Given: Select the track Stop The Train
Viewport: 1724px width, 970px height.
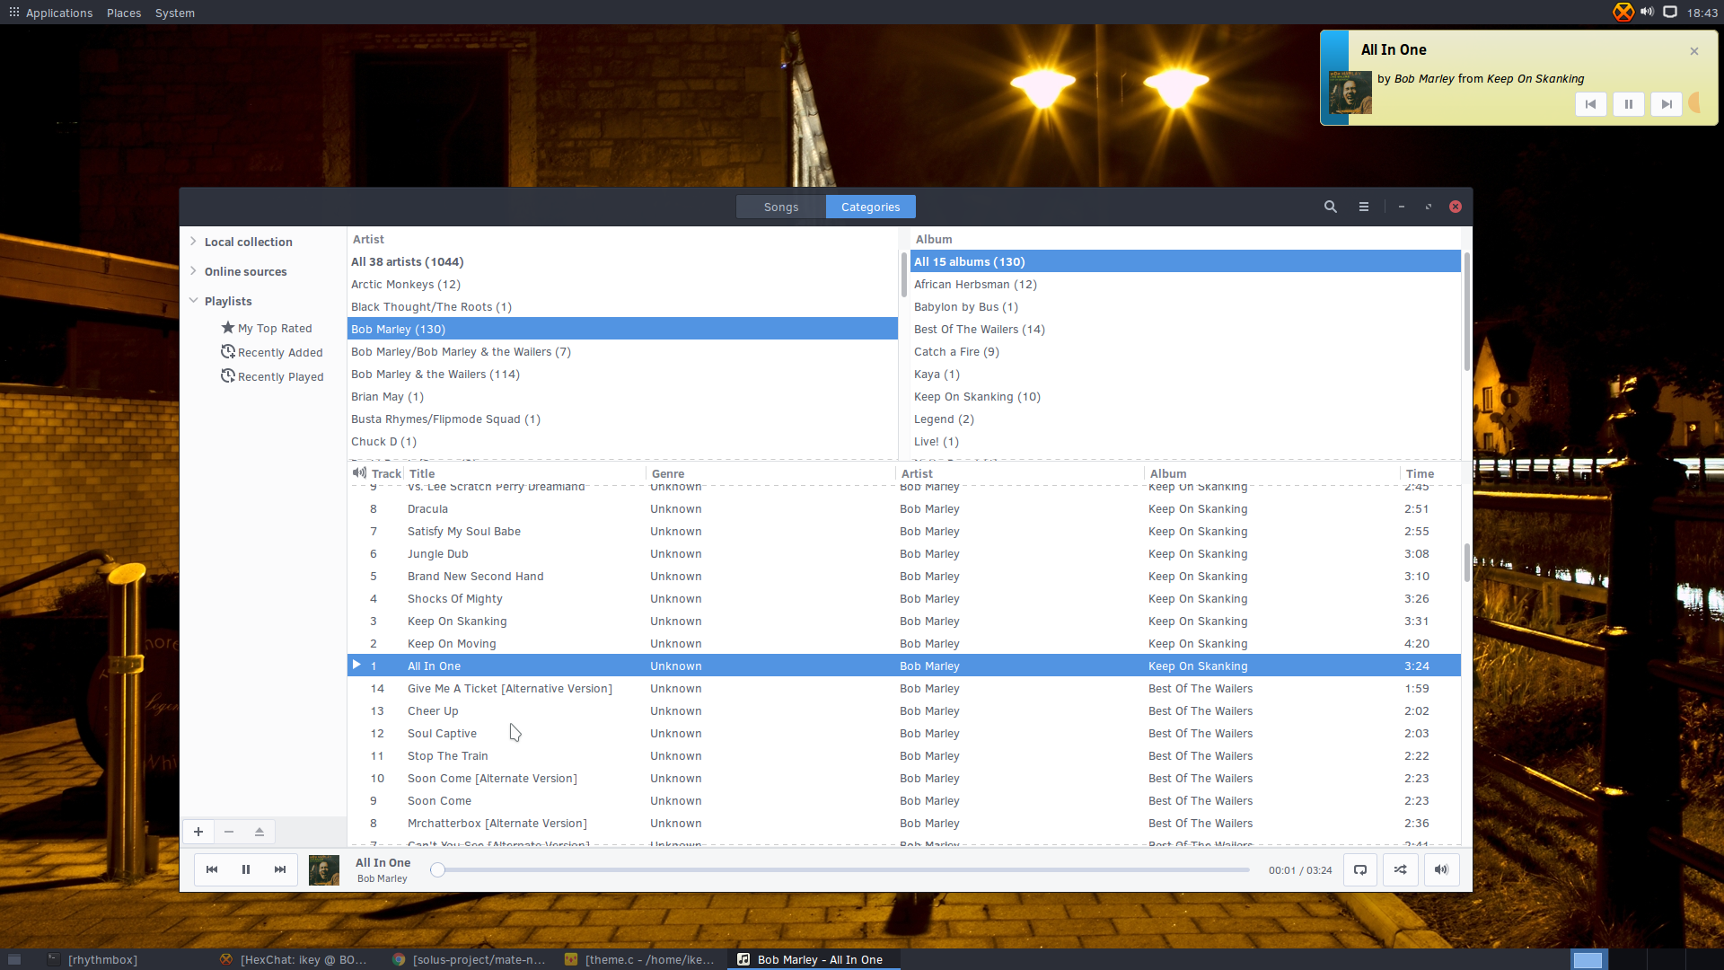Looking at the screenshot, I should (x=904, y=755).
